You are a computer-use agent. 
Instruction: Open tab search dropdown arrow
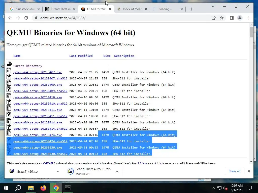[x=213, y=6]
